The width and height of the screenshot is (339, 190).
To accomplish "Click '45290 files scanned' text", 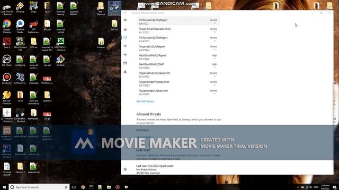I will point(148,173).
